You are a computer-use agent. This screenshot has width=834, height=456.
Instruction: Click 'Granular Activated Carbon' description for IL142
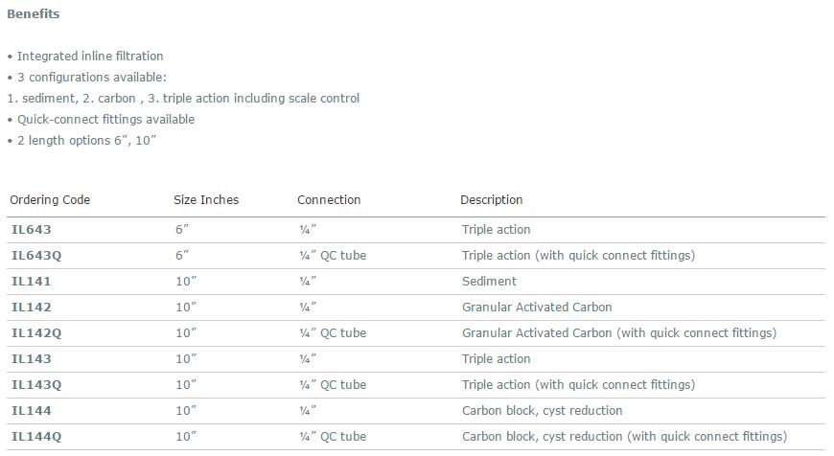(537, 308)
